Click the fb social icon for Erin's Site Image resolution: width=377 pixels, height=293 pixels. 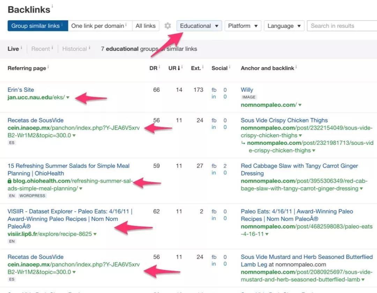pos(214,90)
